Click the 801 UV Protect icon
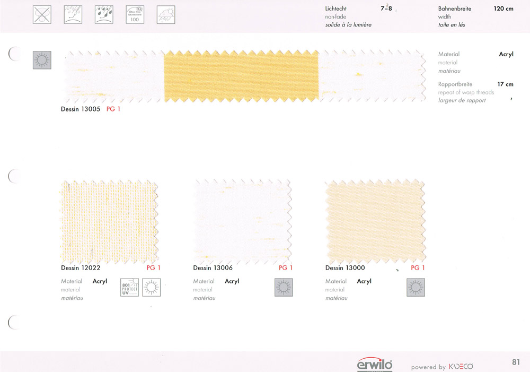 (129, 288)
